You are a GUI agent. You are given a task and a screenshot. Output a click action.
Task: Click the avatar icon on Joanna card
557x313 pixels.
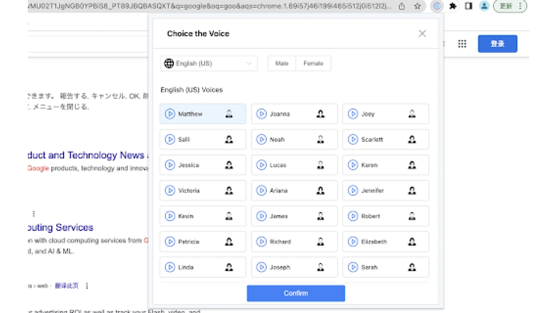click(320, 114)
